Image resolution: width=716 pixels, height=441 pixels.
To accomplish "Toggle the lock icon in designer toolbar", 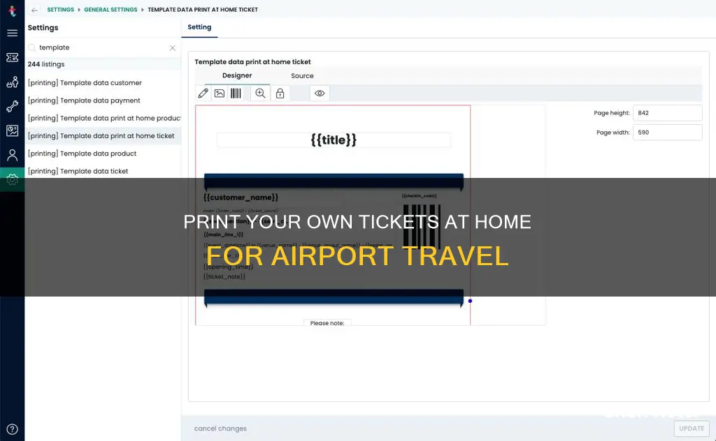I will tap(280, 94).
